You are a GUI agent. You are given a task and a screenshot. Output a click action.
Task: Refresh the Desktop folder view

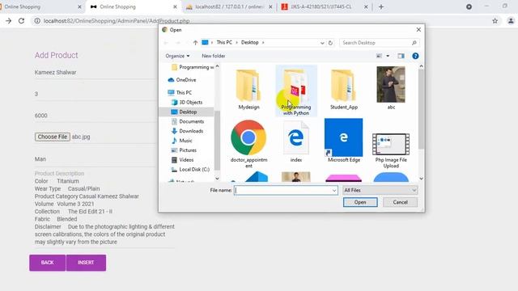pyautogui.click(x=330, y=43)
